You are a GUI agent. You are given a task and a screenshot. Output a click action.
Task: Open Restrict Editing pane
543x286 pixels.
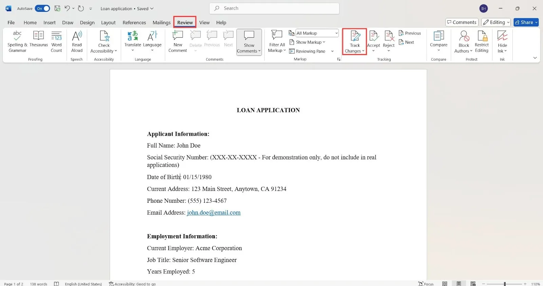[482, 42]
